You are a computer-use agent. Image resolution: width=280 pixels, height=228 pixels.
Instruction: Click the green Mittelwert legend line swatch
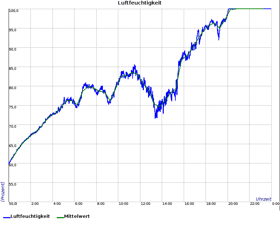[x=60, y=217]
